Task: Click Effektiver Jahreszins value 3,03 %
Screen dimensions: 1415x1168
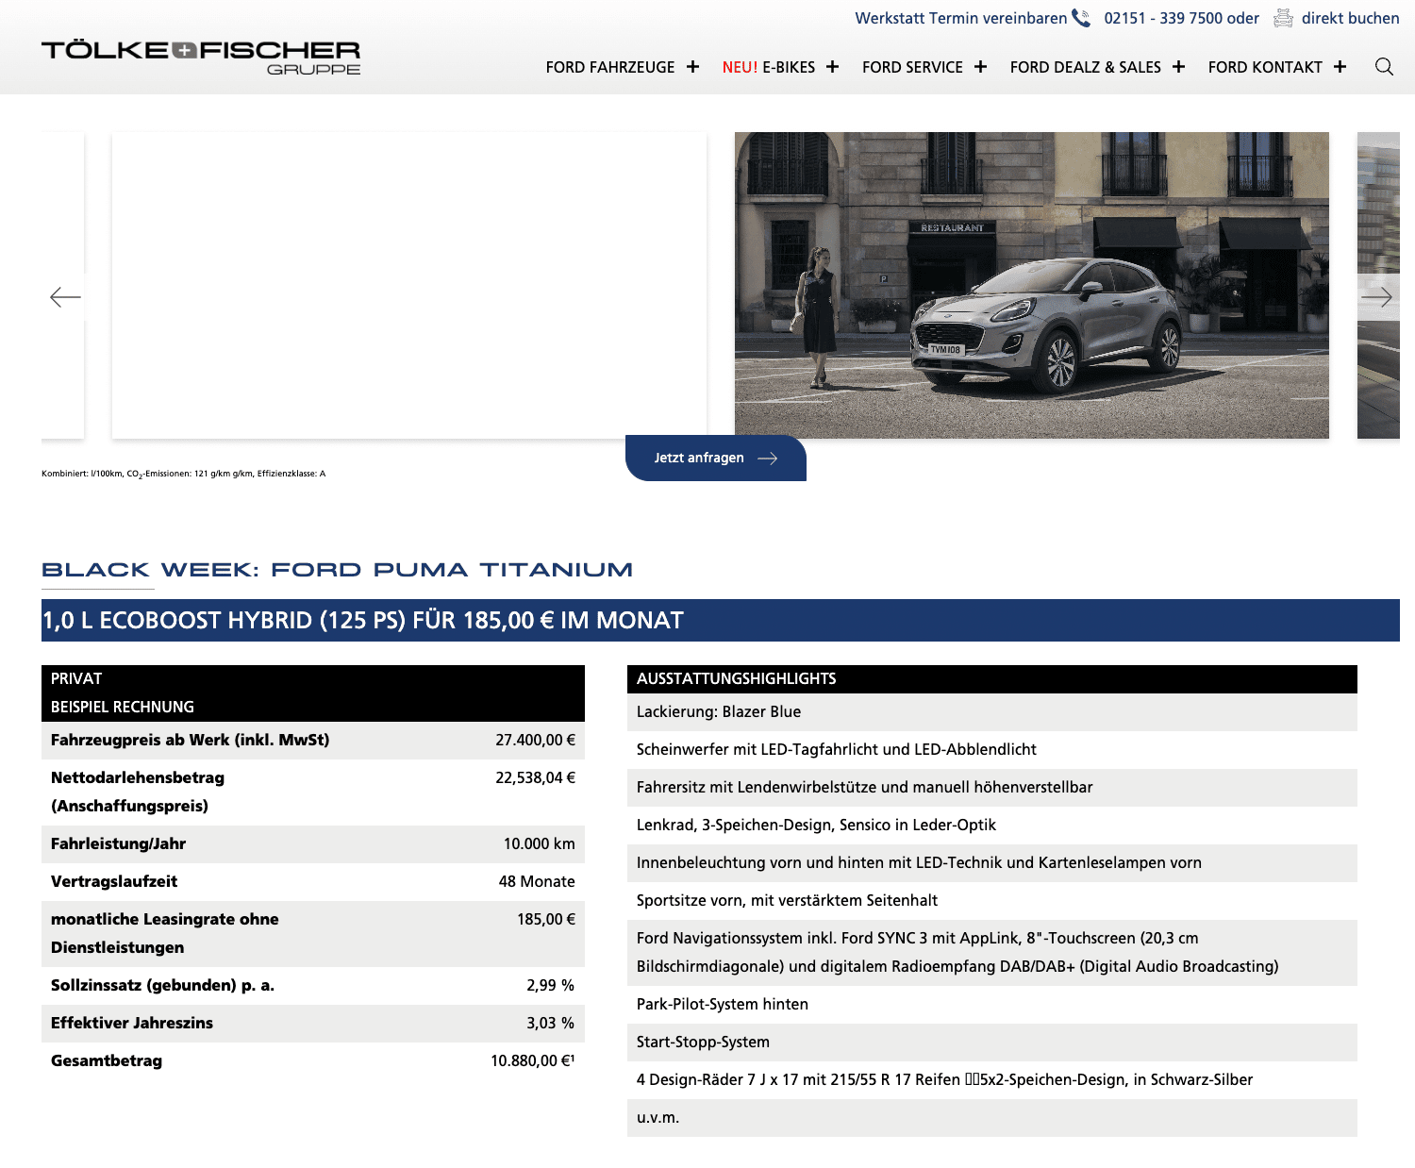Action: click(x=550, y=1023)
